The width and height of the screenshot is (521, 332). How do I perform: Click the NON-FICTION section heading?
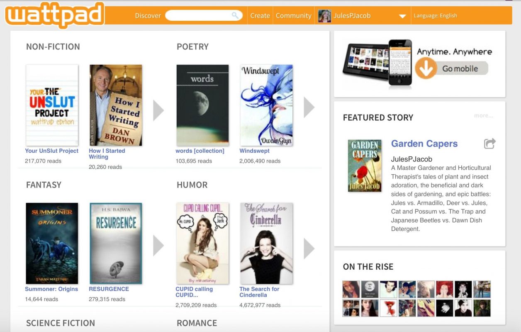(x=53, y=47)
